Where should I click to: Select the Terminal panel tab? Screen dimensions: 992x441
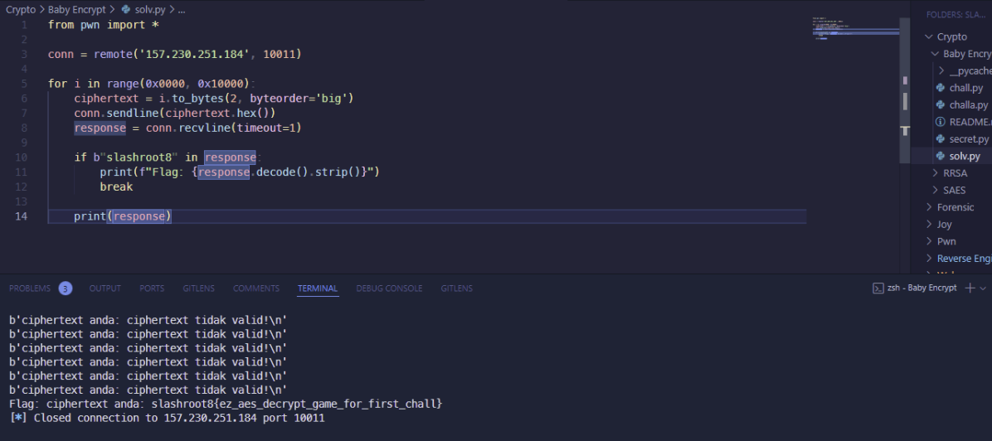[318, 288]
